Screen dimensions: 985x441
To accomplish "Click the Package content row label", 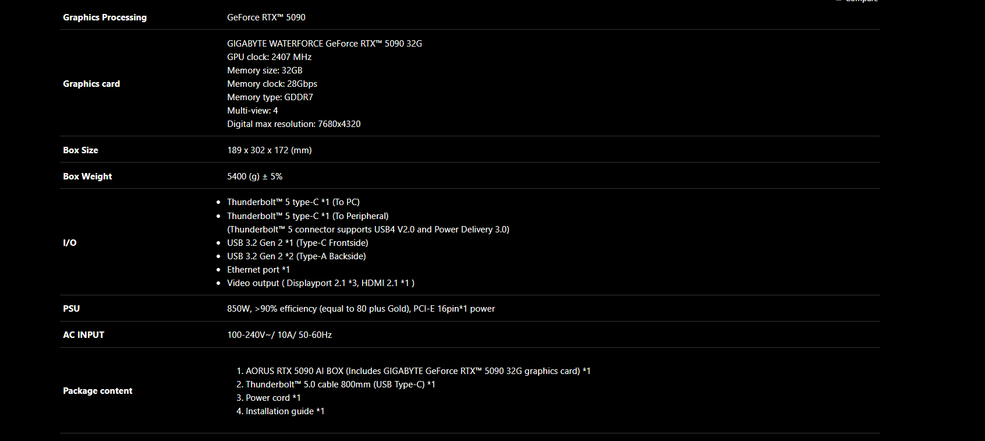I will tap(97, 391).
